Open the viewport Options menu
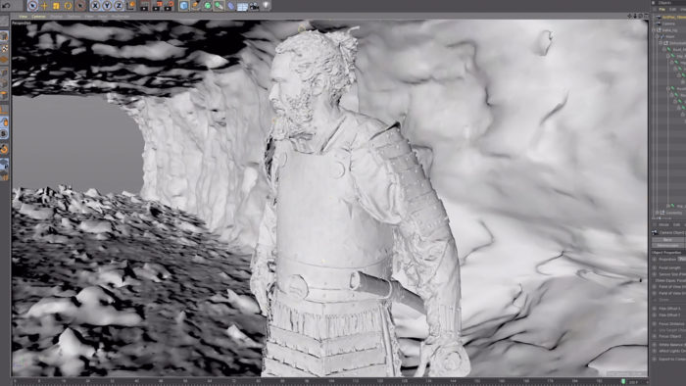Viewport: 686px width, 386px height. coord(73,17)
